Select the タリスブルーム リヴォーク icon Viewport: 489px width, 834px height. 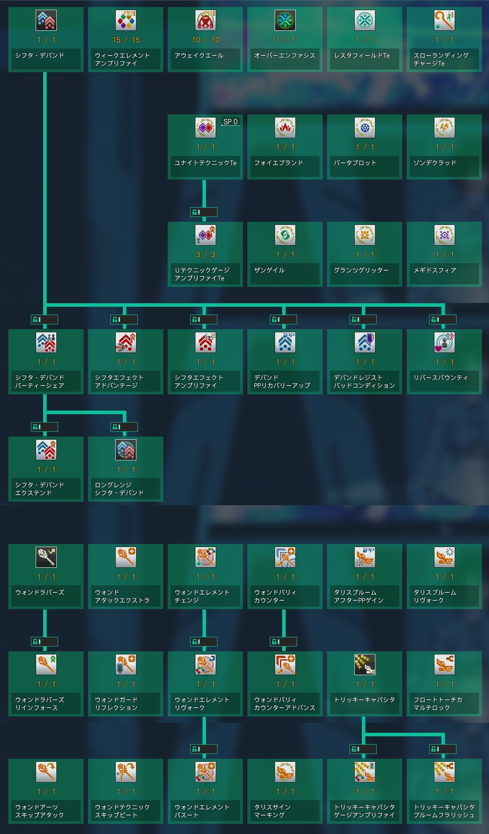(445, 557)
